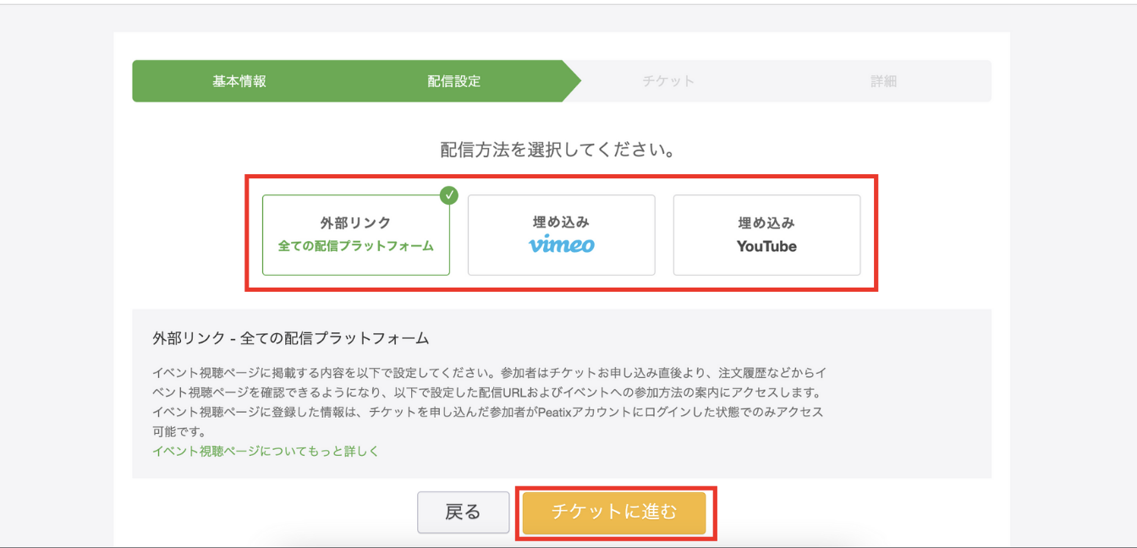Select the 外部リンク delivery option card
The image size is (1137, 548).
pos(355,235)
